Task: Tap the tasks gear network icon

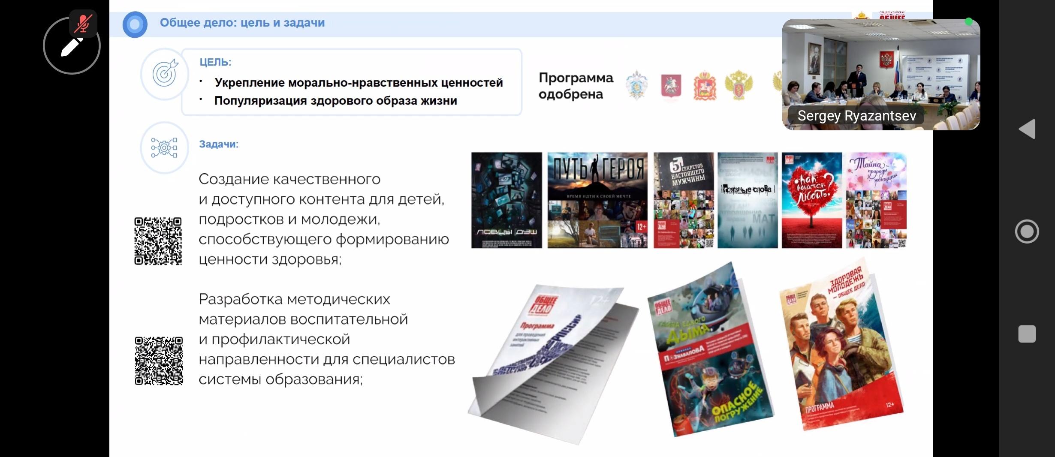Action: click(164, 147)
